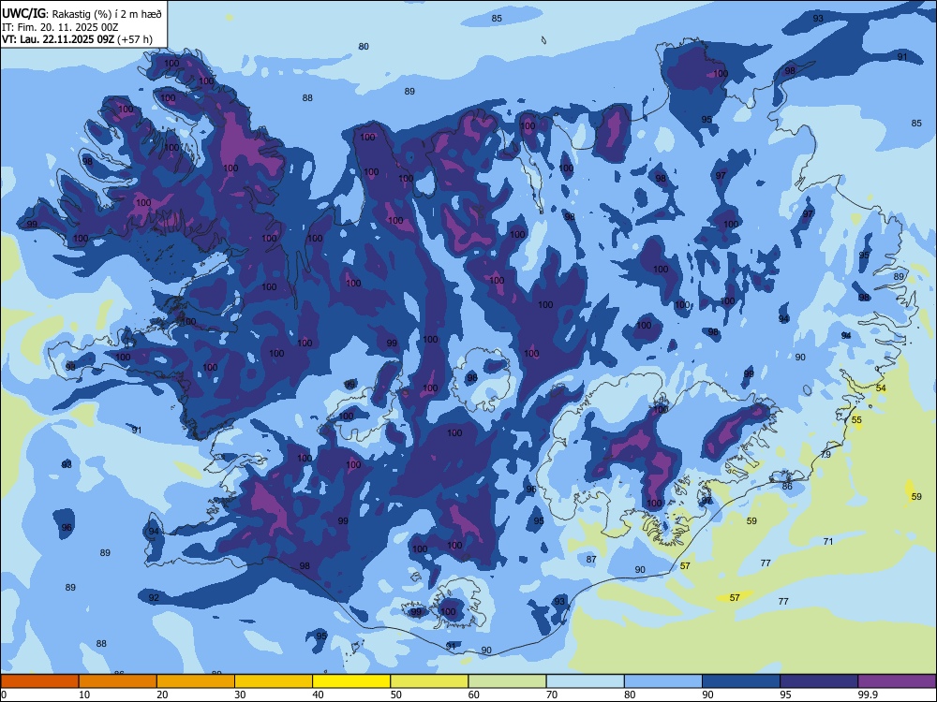Click the line 'IT: Fim. 20. 11. 2025 00Z'
This screenshot has height=702, width=937.
[60, 27]
